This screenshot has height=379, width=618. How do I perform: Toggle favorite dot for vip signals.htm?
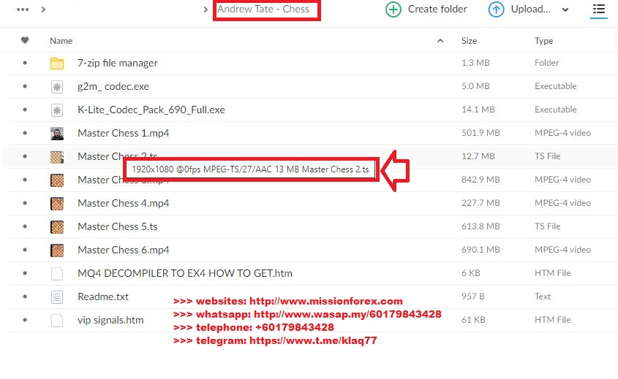tap(25, 320)
